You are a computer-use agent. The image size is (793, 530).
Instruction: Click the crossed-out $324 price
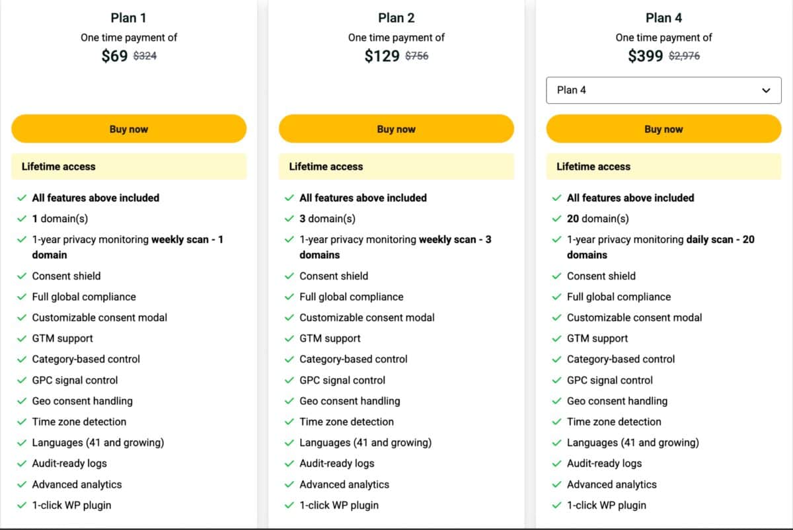tap(145, 56)
